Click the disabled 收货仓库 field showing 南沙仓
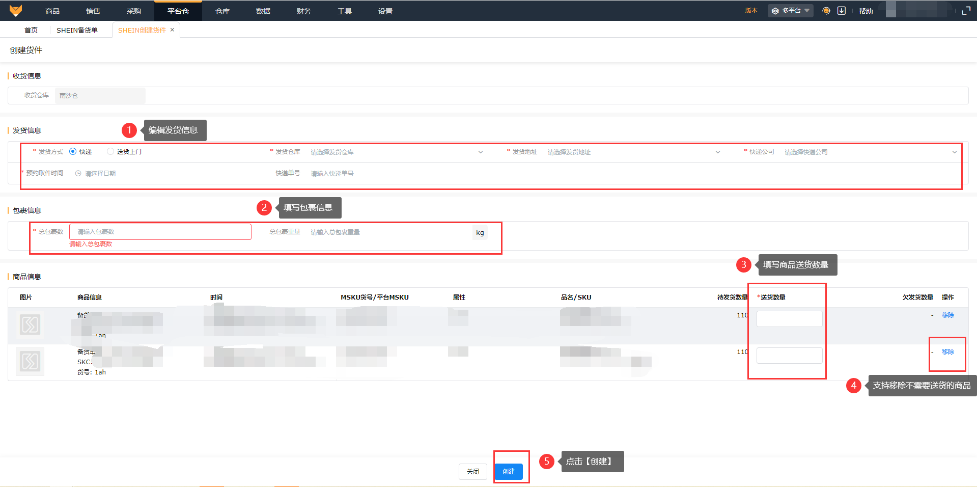977x487 pixels. click(x=100, y=95)
